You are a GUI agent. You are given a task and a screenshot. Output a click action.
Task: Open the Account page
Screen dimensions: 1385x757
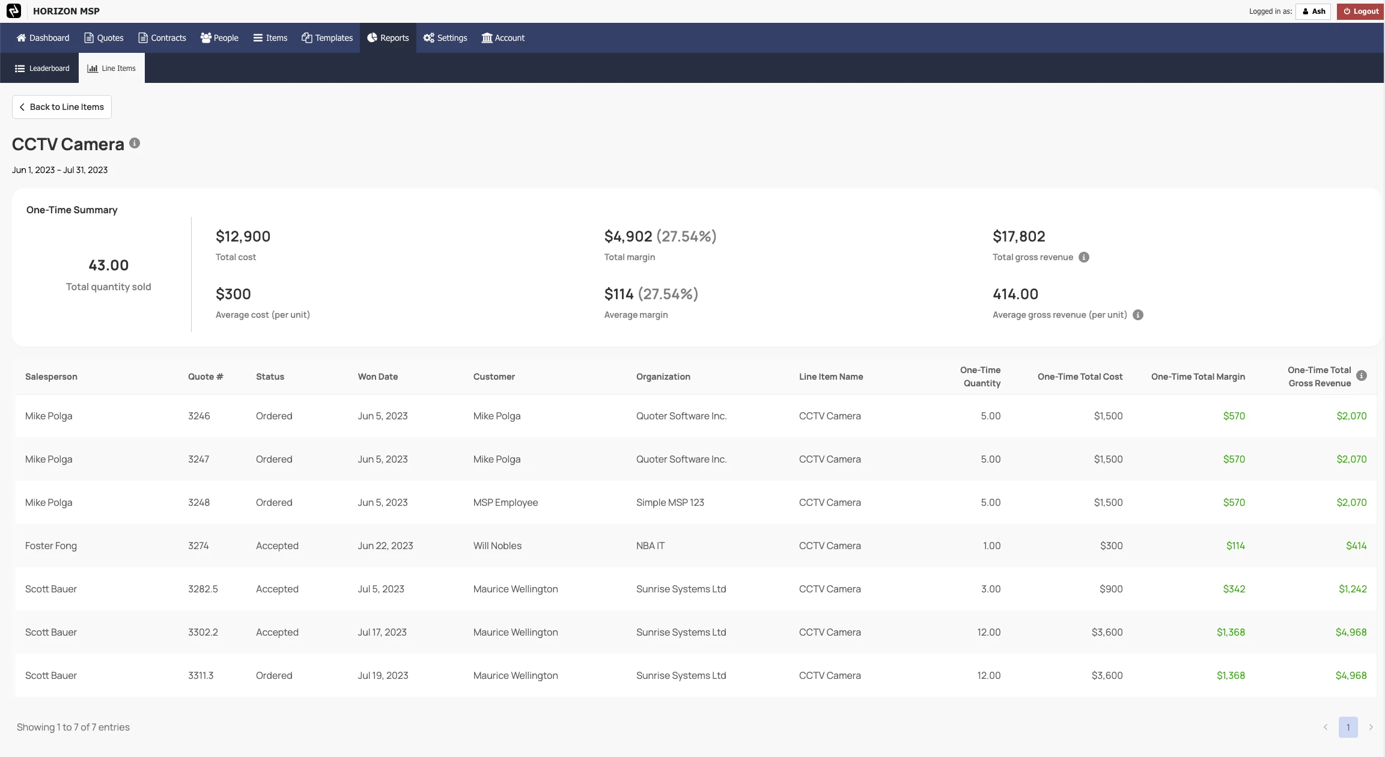[503, 38]
